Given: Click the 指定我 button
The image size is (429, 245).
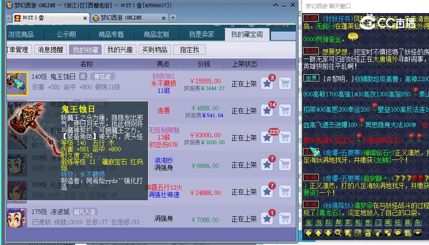Looking at the screenshot, I should (189, 50).
